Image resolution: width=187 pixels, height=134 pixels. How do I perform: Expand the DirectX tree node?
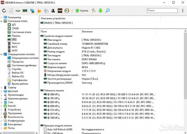click(x=2, y=106)
